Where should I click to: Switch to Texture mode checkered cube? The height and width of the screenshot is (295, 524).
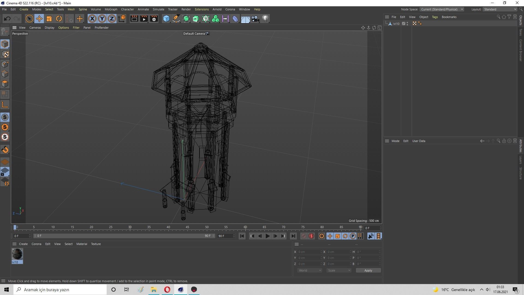[5, 54]
